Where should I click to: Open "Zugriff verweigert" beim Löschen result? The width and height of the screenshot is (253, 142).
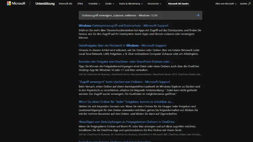click(124, 82)
